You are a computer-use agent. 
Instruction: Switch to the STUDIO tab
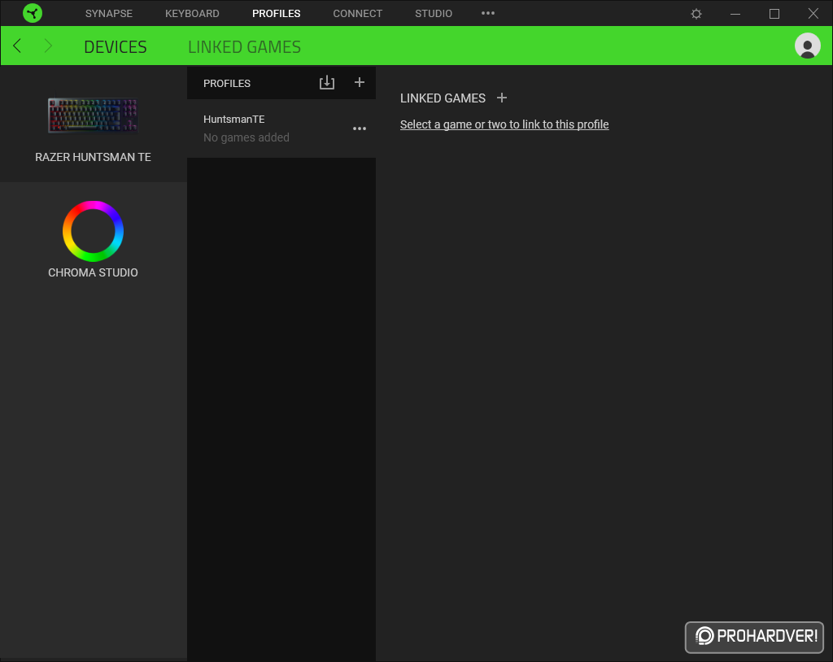tap(434, 14)
